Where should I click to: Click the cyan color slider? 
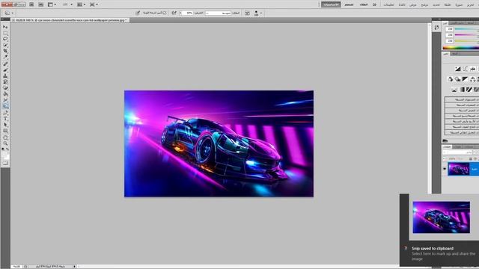pos(467,28)
